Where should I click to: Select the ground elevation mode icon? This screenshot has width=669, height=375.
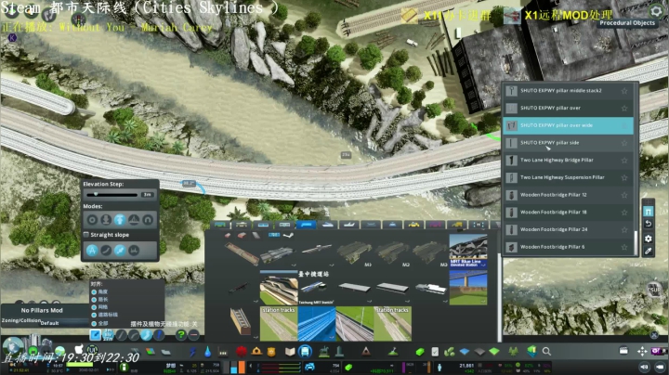(x=106, y=220)
